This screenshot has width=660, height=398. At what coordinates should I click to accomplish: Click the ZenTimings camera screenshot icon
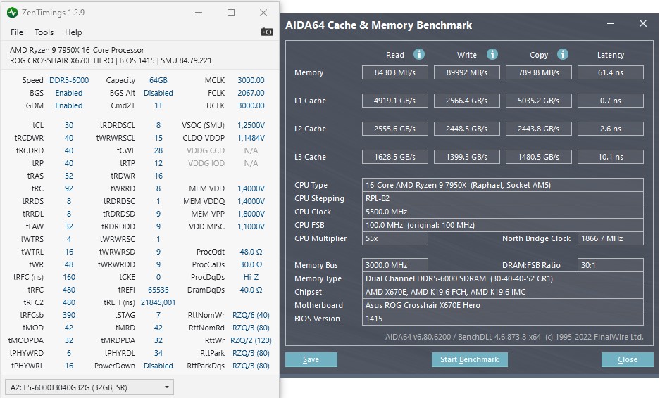(x=267, y=32)
